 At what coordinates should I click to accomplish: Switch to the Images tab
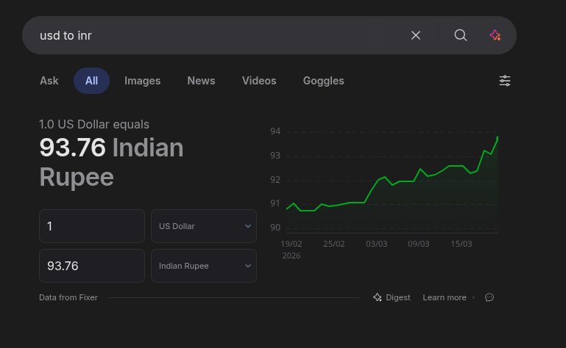142,81
